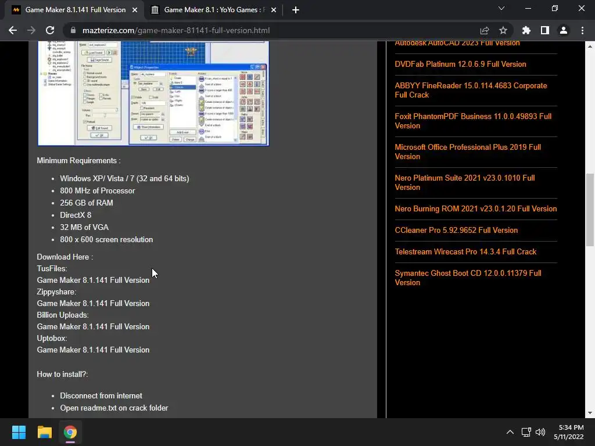Expand the tab search dropdown
This screenshot has height=446, width=595.
(501, 8)
